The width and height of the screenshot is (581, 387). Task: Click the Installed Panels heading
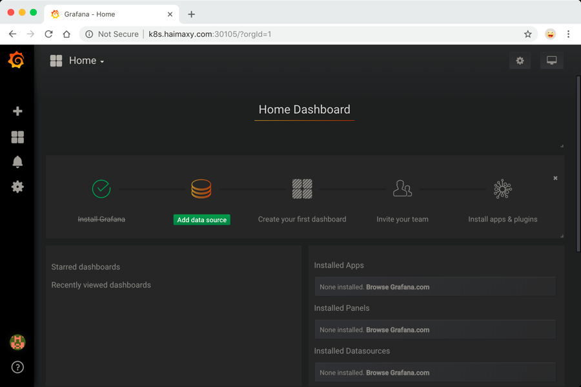[x=341, y=308]
